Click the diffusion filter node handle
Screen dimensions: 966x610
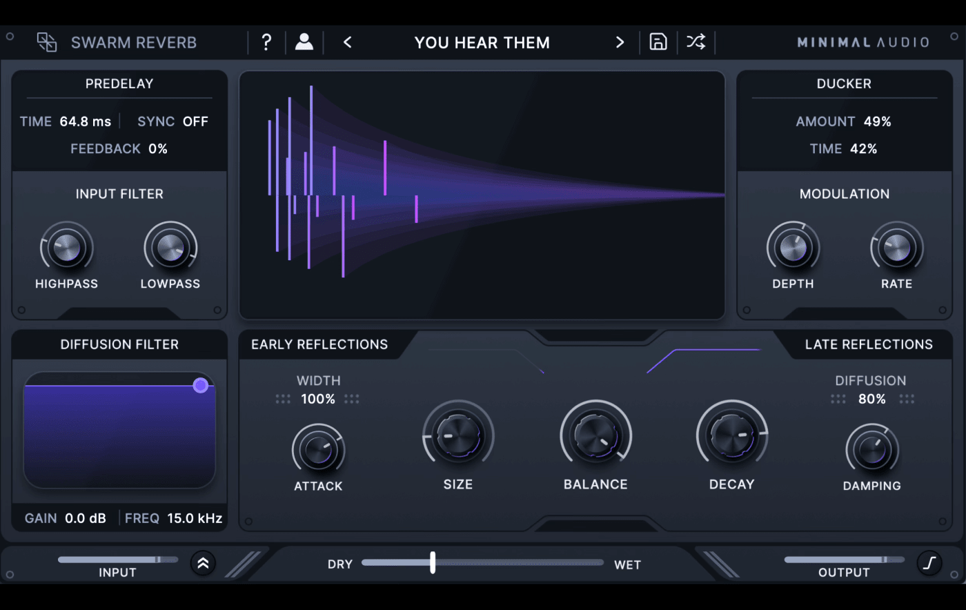(201, 385)
